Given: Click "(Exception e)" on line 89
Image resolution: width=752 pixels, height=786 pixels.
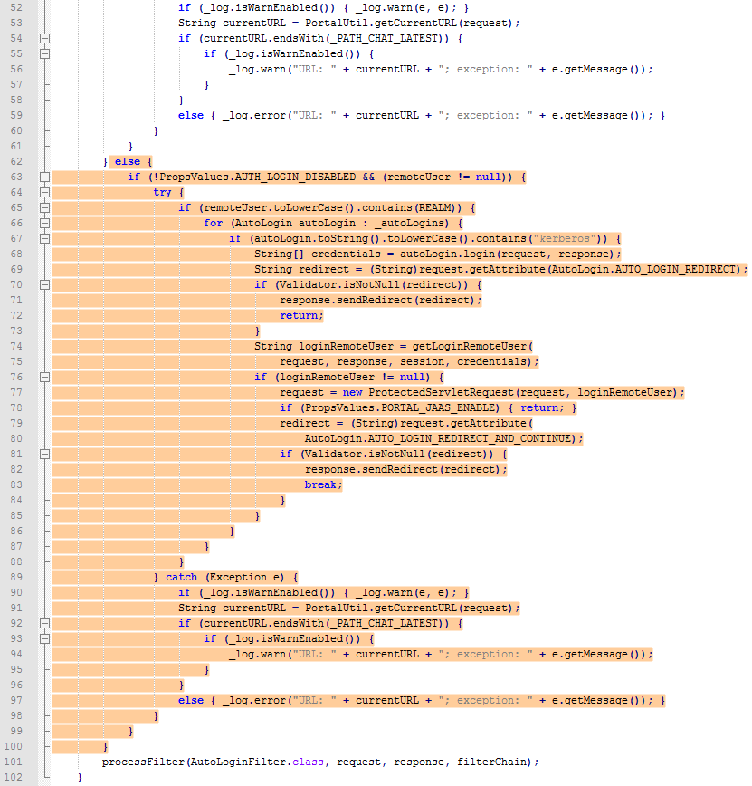Looking at the screenshot, I should point(244,577).
